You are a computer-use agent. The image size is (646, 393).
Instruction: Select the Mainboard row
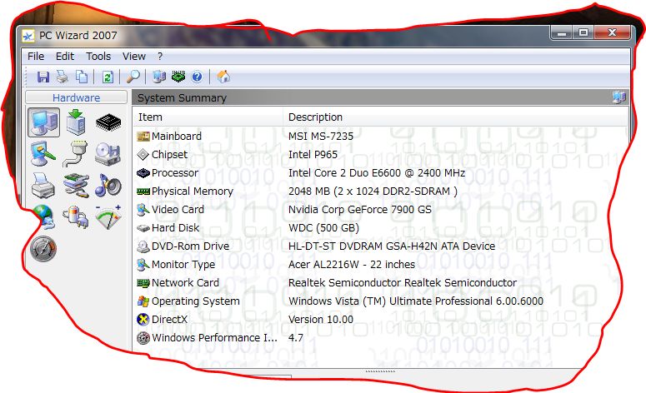point(381,136)
